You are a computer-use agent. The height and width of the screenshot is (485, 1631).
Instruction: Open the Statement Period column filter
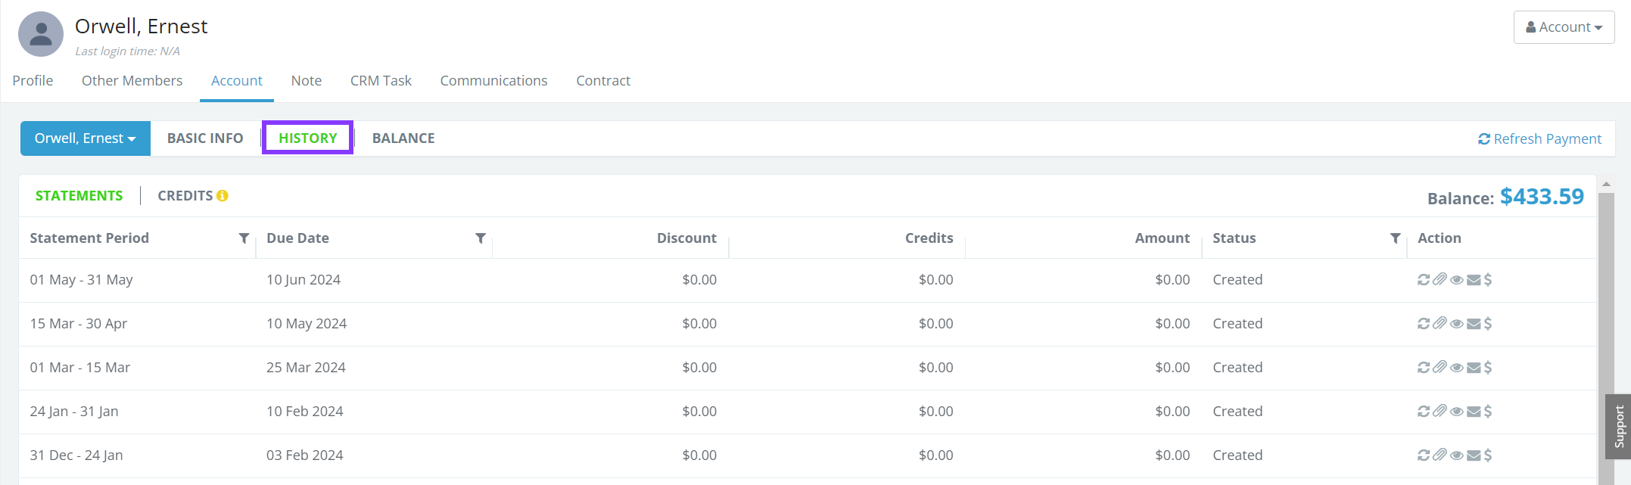244,238
